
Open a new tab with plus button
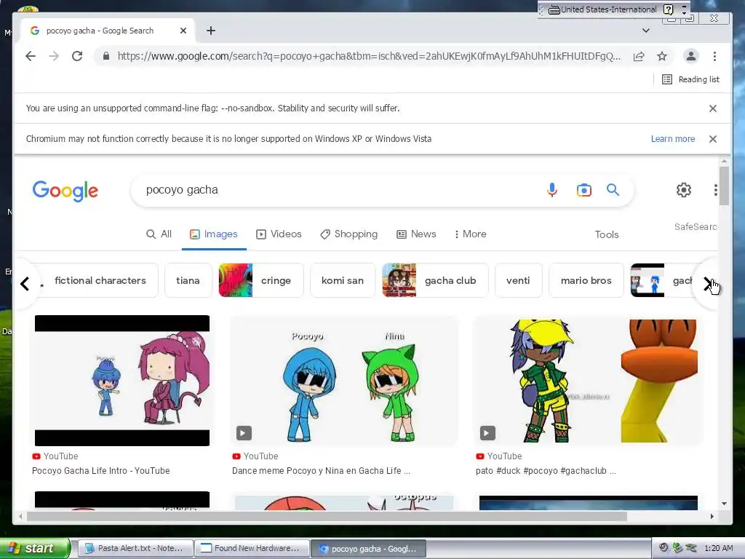211,31
